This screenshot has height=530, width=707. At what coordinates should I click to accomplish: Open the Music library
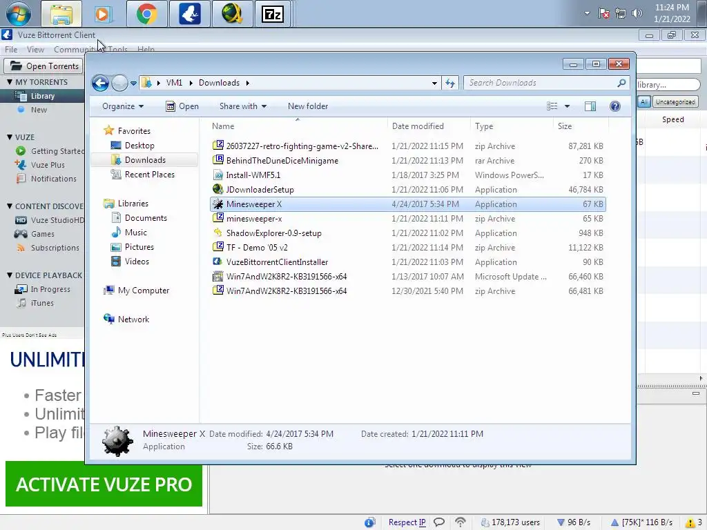tap(136, 233)
